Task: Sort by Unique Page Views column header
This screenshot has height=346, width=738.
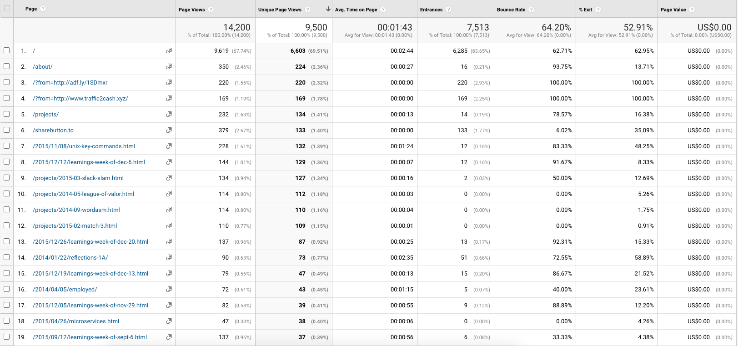Action: pos(280,10)
